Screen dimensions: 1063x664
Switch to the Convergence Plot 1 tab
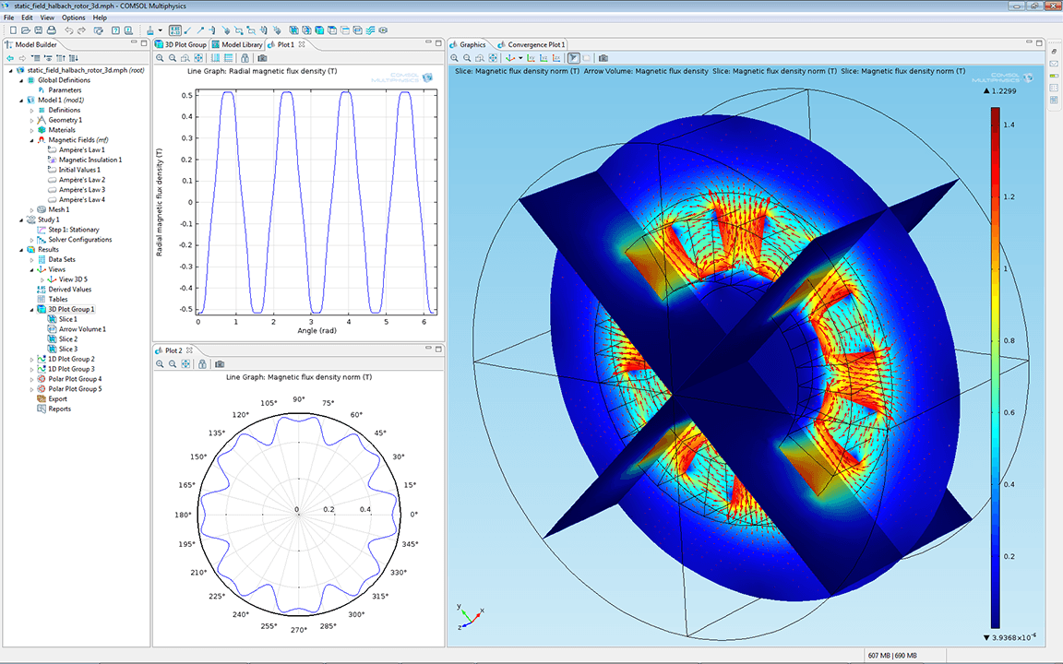(534, 44)
